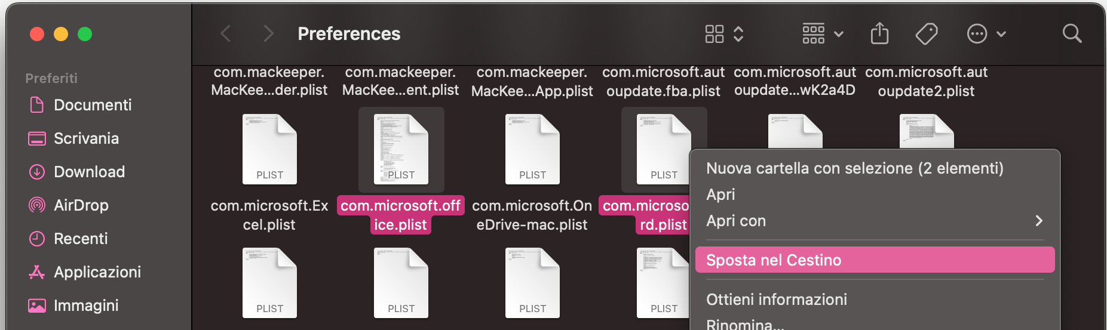Click the com.microsoft.office.plist file name

[401, 215]
